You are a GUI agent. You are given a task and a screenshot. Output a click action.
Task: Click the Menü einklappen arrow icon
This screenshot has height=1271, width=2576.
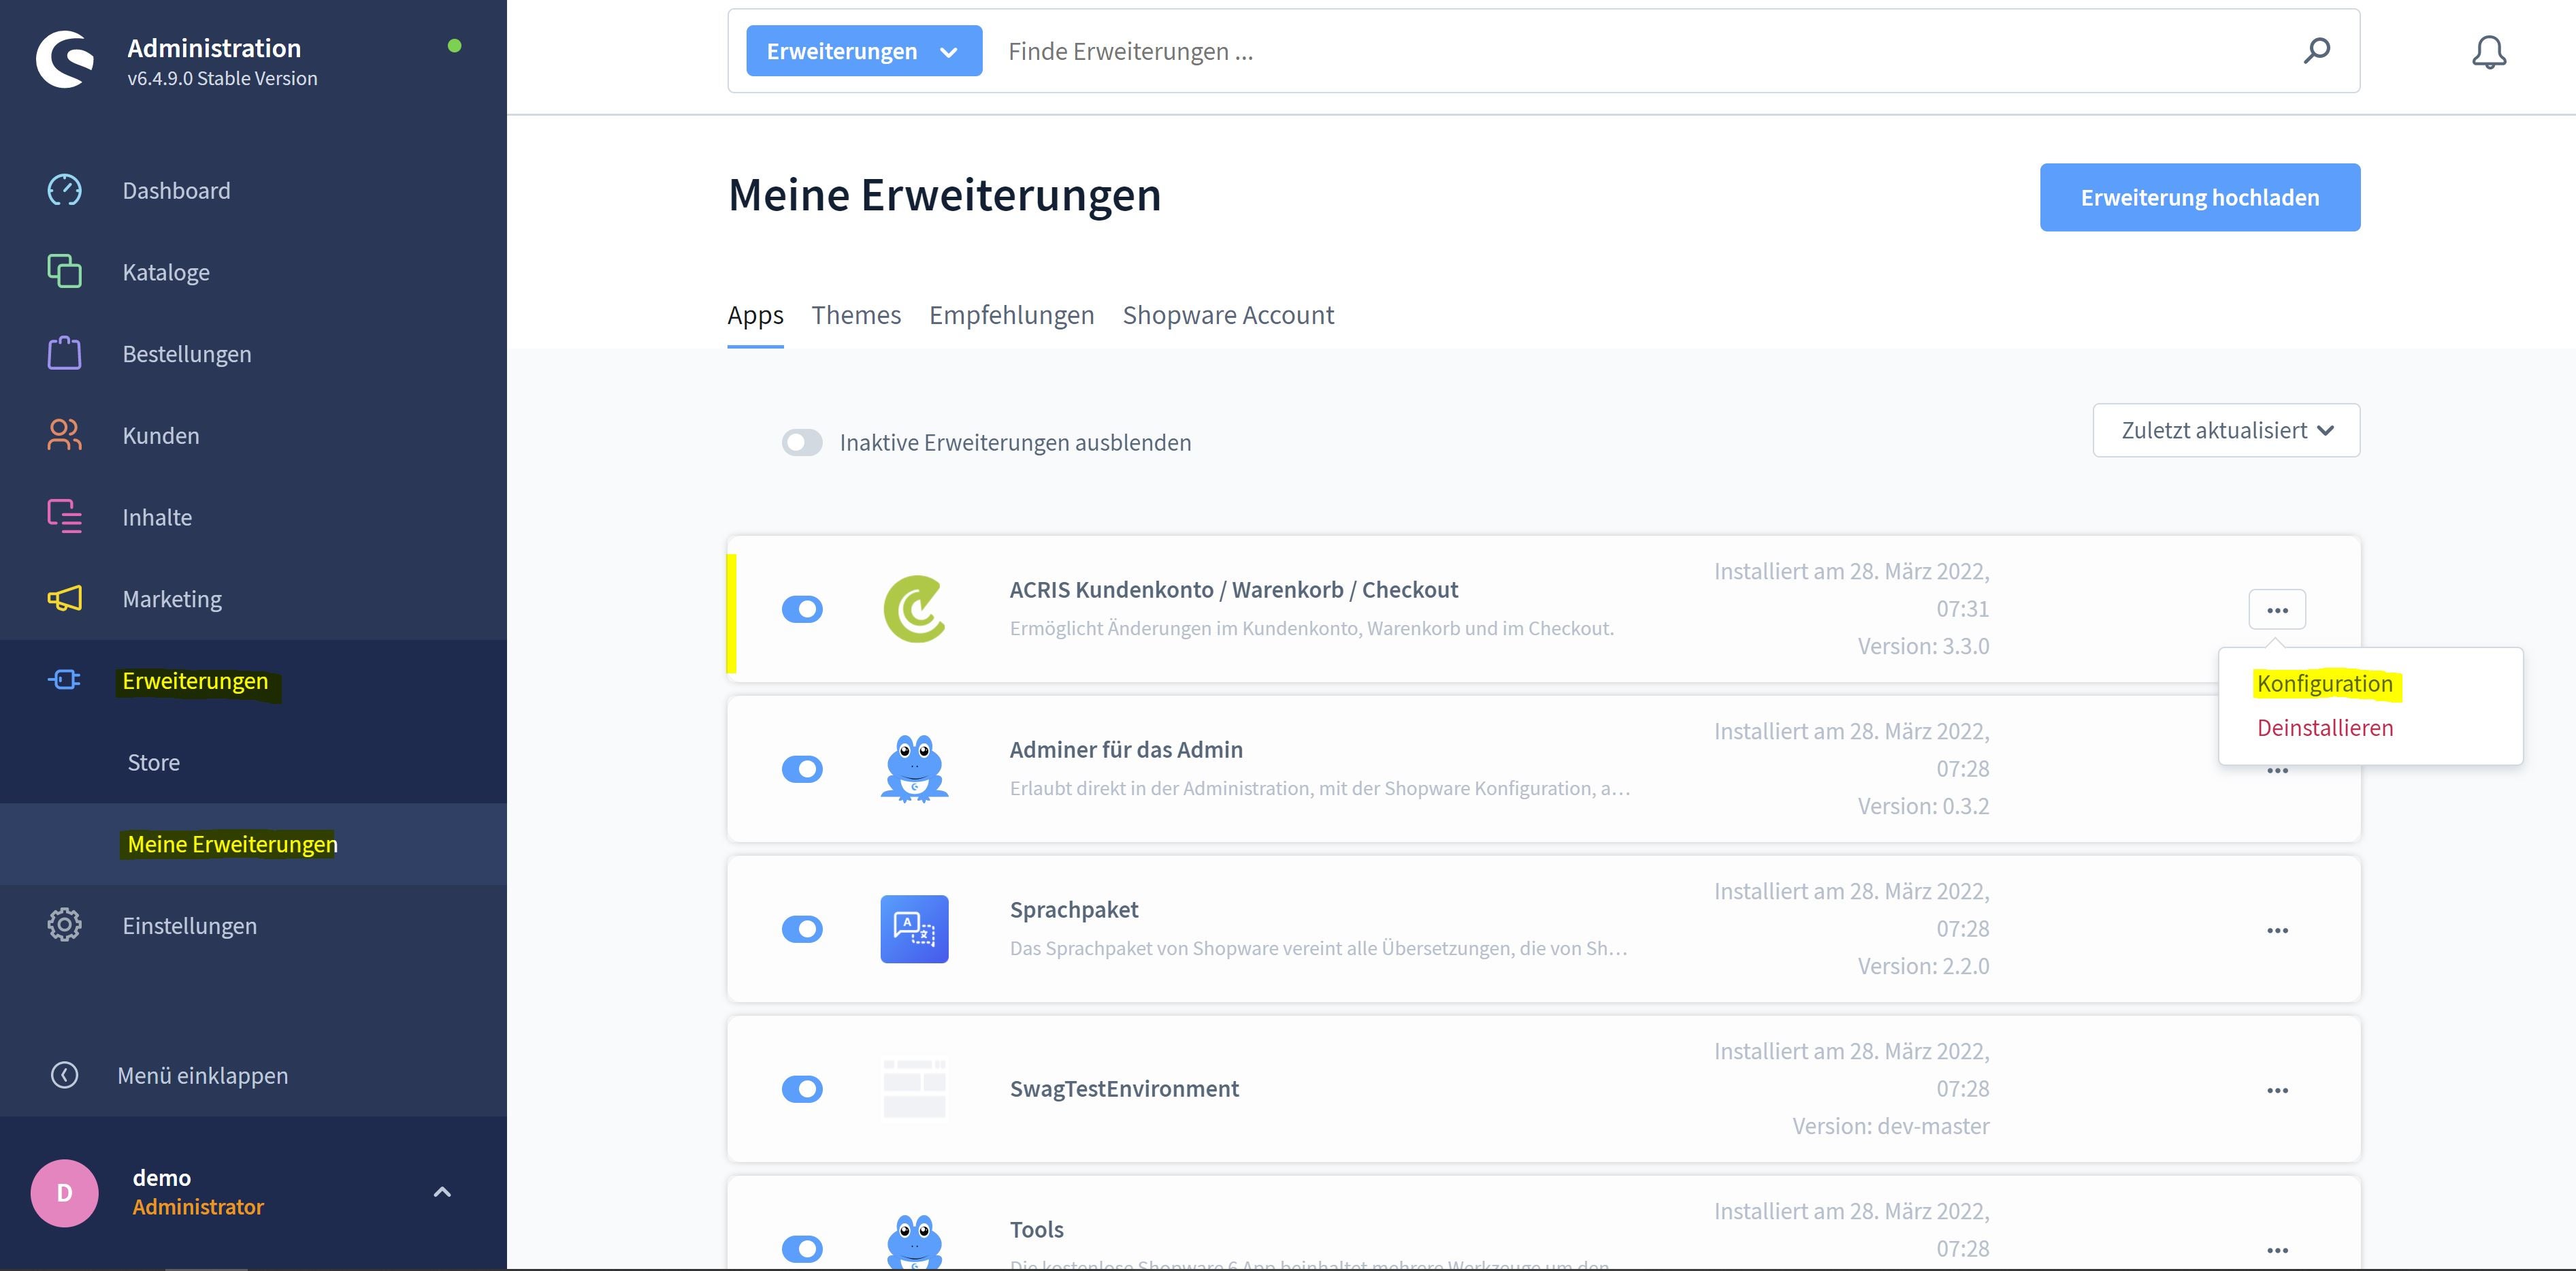pyautogui.click(x=65, y=1075)
